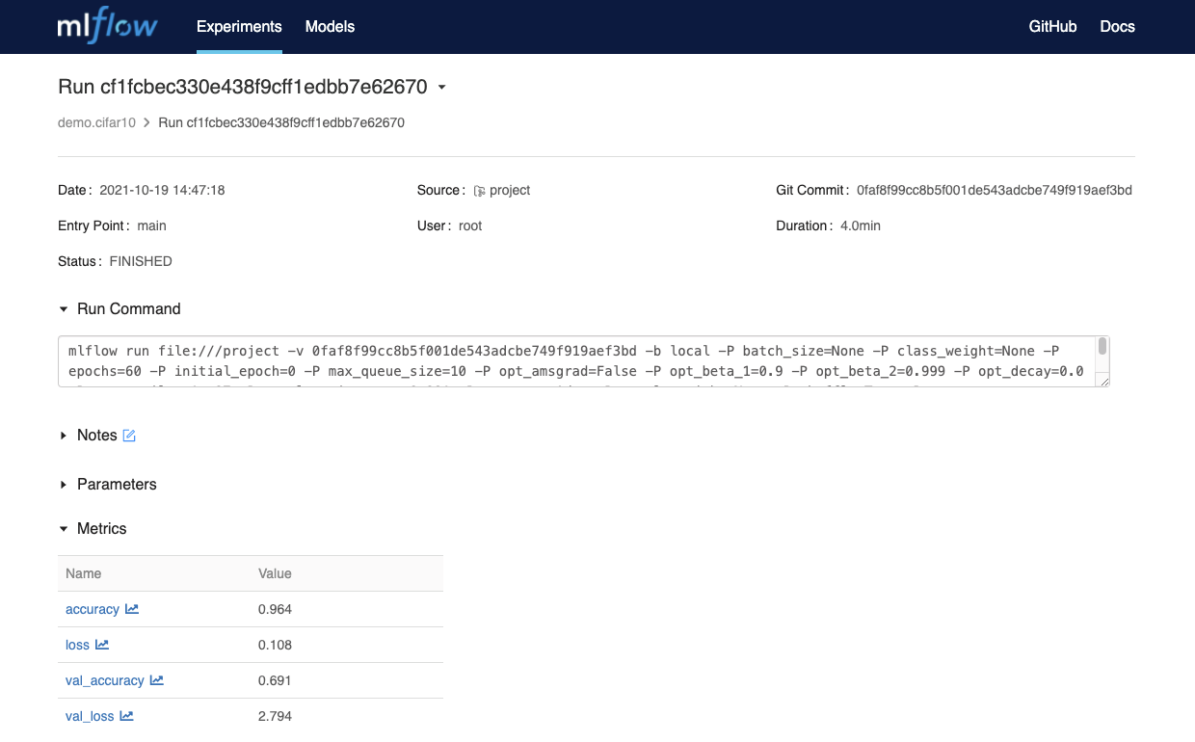This screenshot has height=742, width=1195.
Task: Switch to the Models tab
Action: (x=330, y=26)
